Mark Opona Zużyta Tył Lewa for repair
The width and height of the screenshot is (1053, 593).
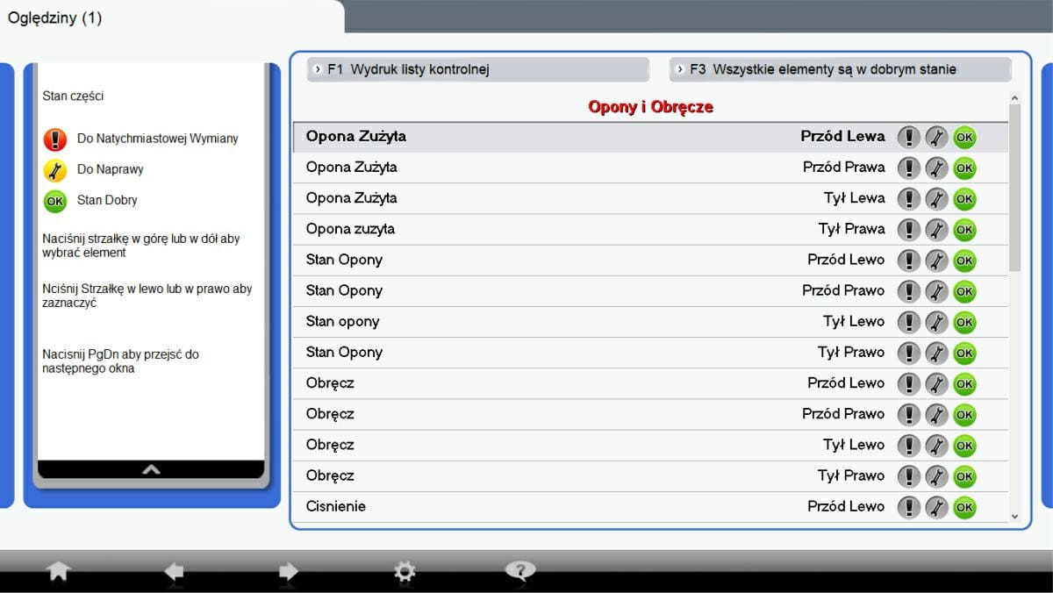[937, 198]
